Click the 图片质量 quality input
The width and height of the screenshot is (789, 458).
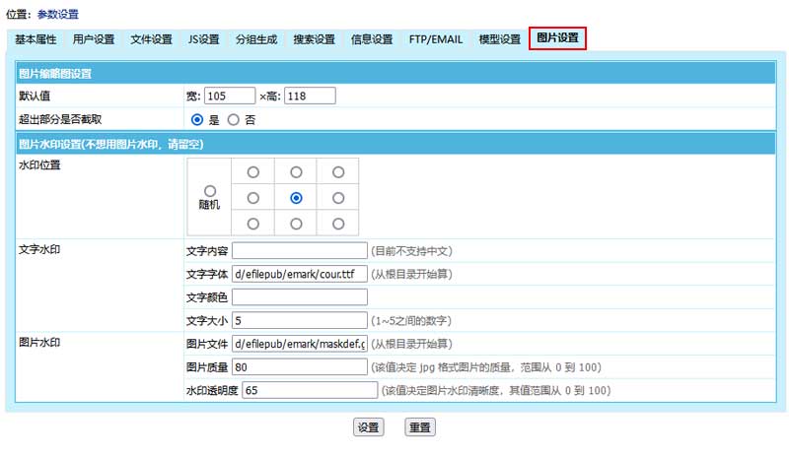(x=299, y=366)
